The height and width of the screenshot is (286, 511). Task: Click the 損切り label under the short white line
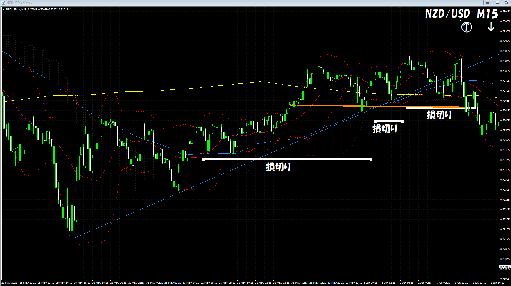pyautogui.click(x=385, y=129)
